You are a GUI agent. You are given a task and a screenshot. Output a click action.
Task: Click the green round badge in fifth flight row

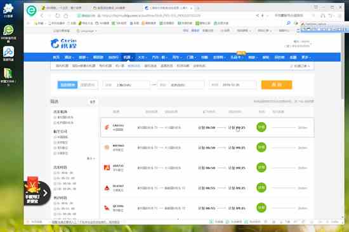coord(261,207)
